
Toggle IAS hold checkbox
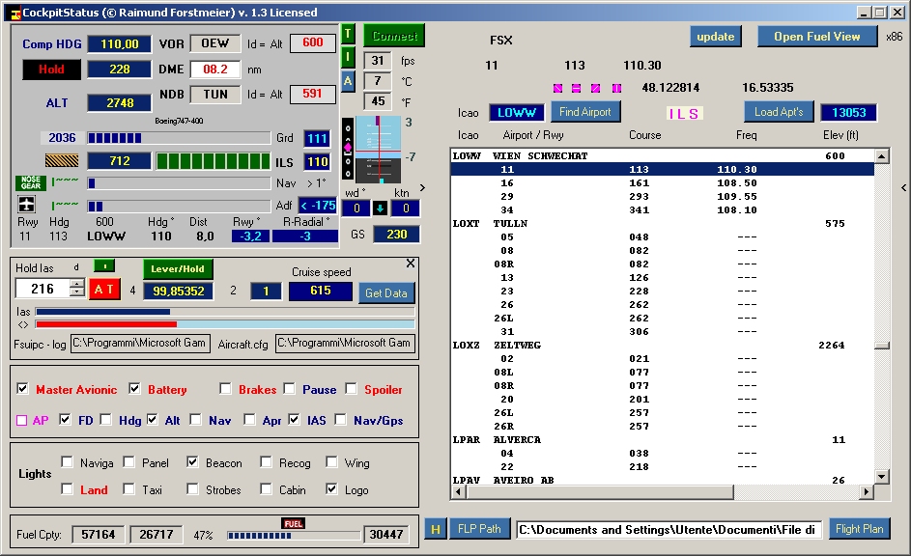pos(295,419)
